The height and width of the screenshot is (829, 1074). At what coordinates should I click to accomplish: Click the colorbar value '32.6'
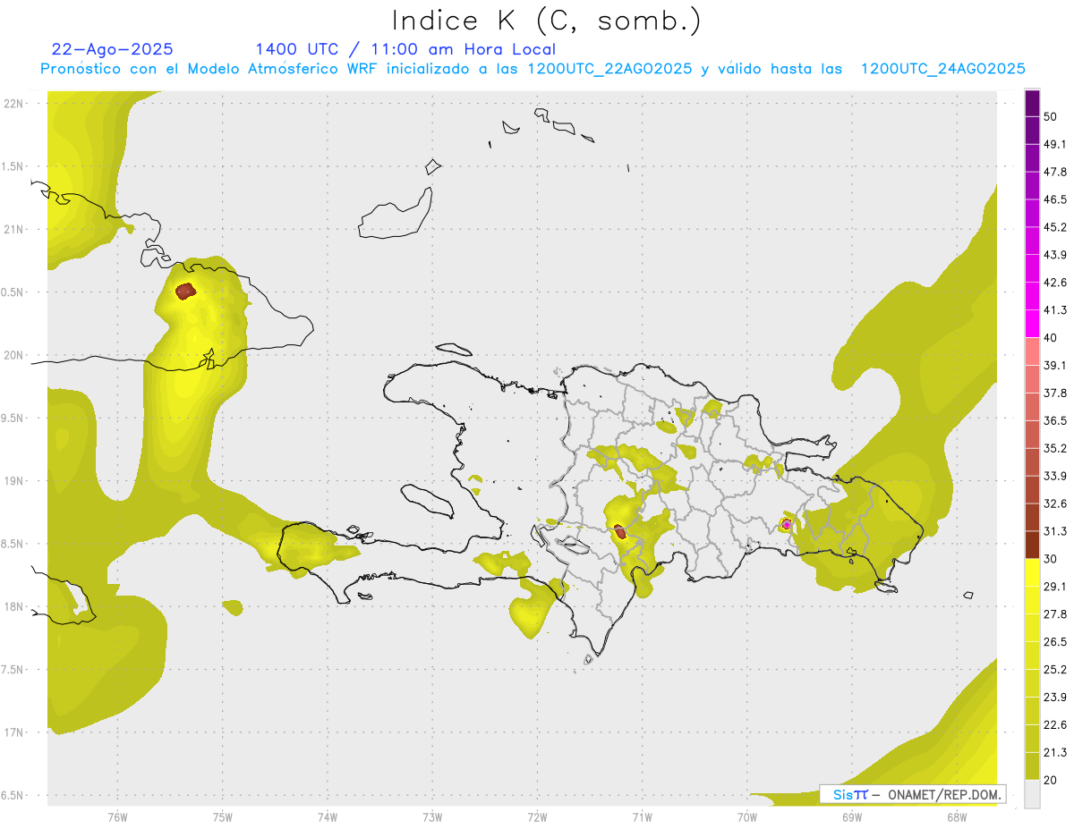pyautogui.click(x=1055, y=503)
